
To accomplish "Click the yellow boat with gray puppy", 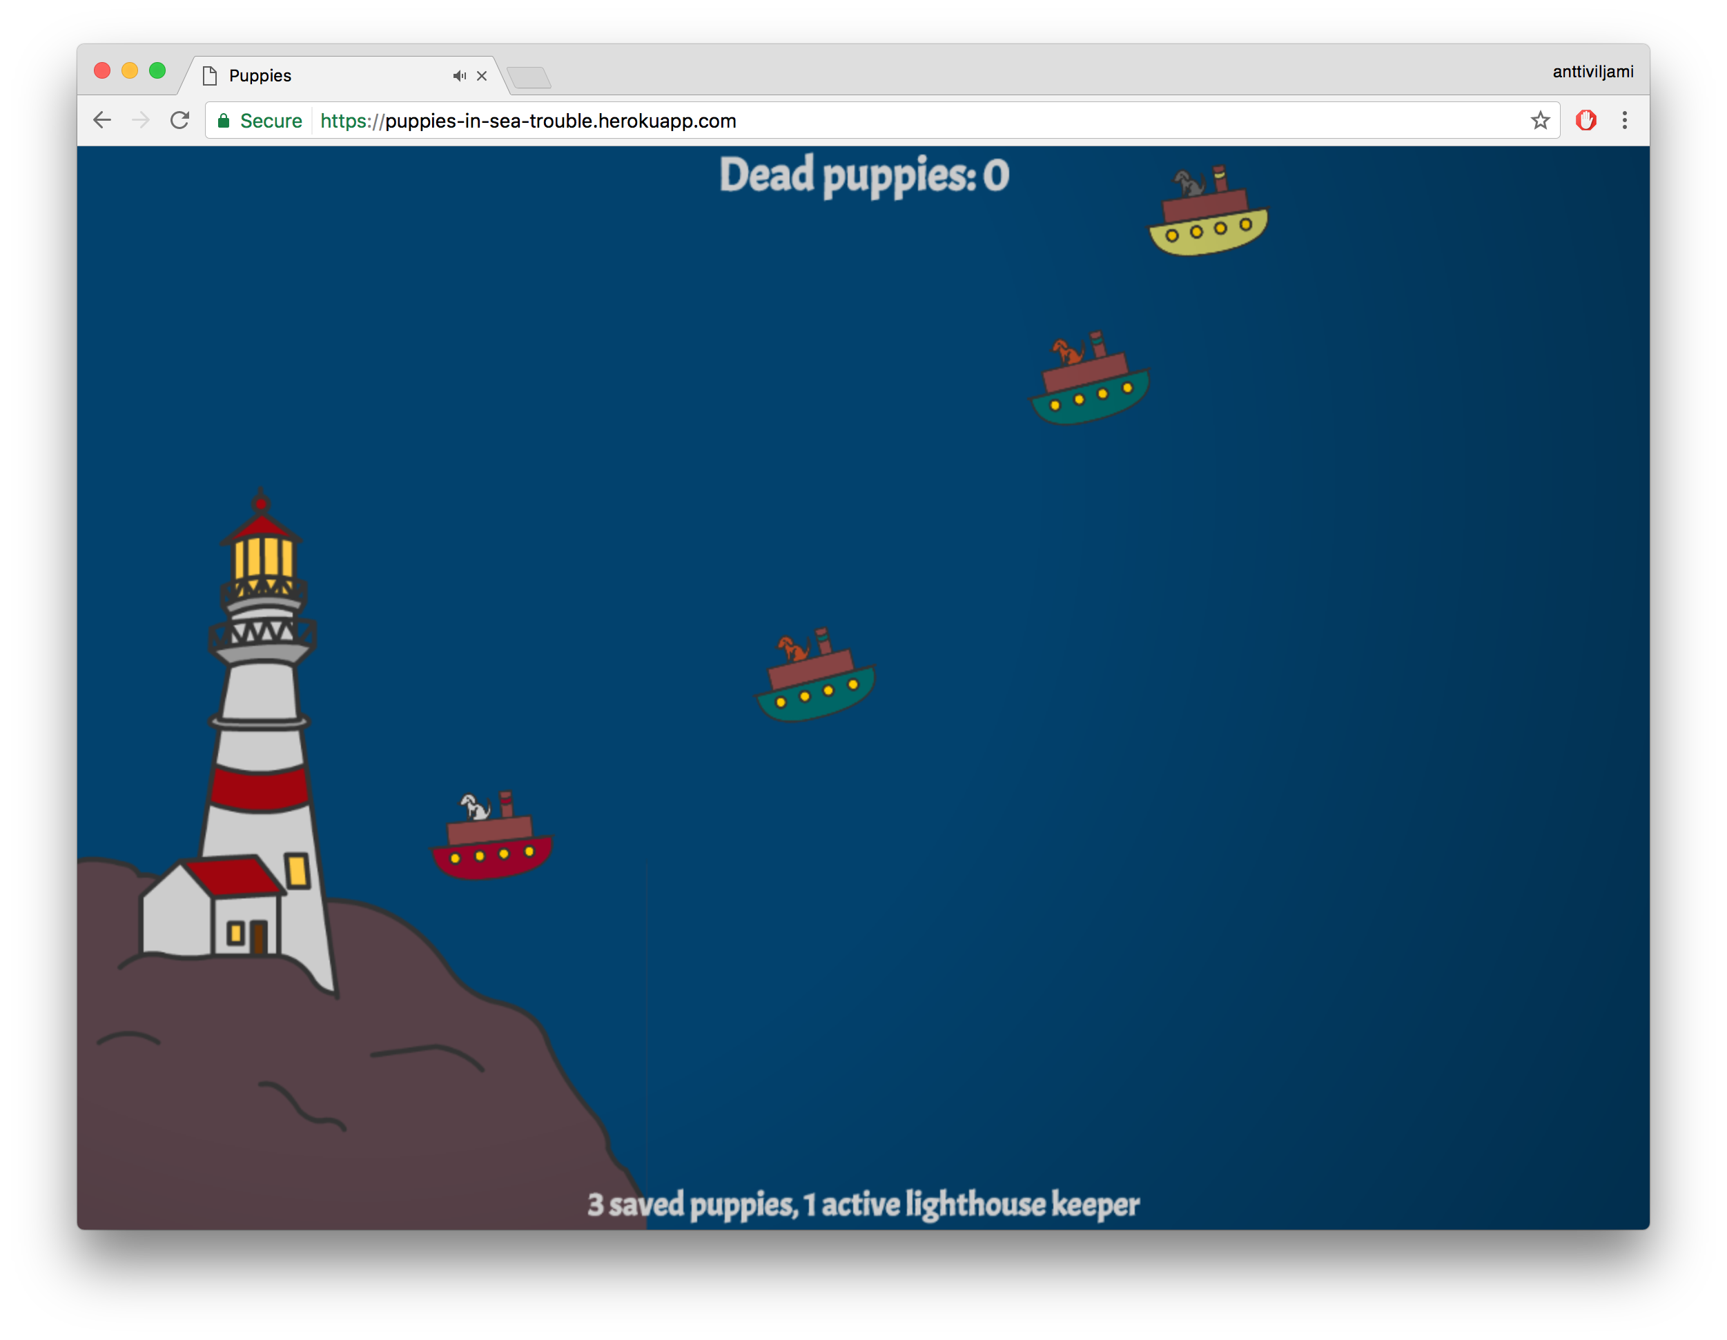I will click(1207, 211).
